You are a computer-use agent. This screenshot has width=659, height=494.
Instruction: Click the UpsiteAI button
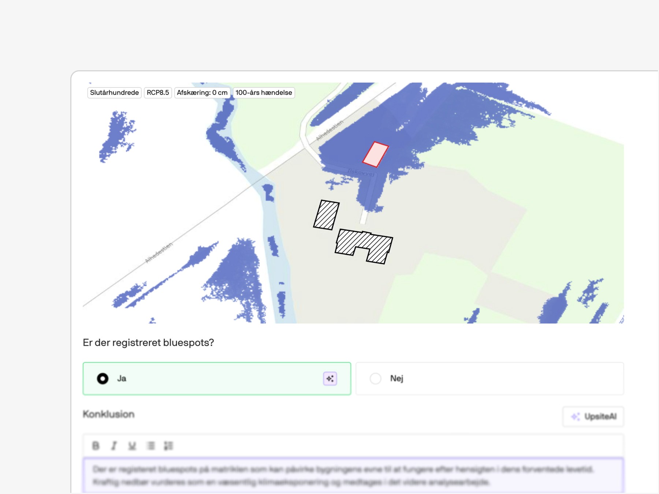pyautogui.click(x=593, y=416)
